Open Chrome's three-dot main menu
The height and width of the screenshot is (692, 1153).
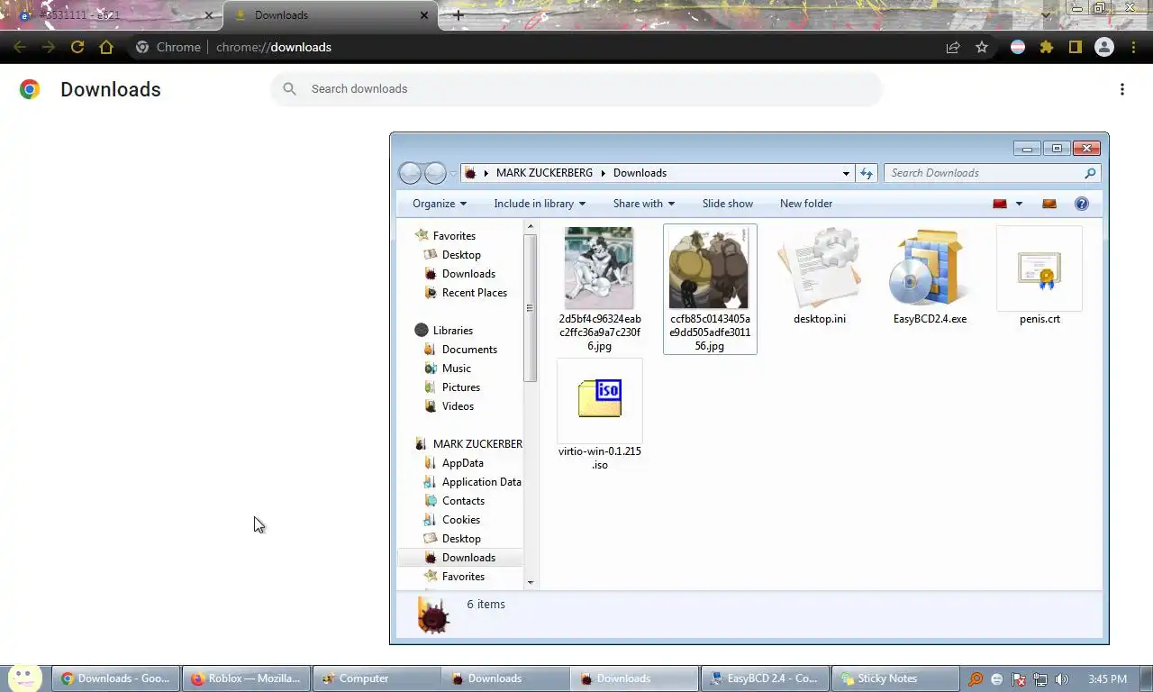point(1133,47)
